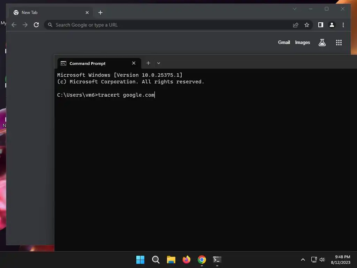Open volume tray icon
Viewport: 357px width, 268px height.
coord(322,260)
